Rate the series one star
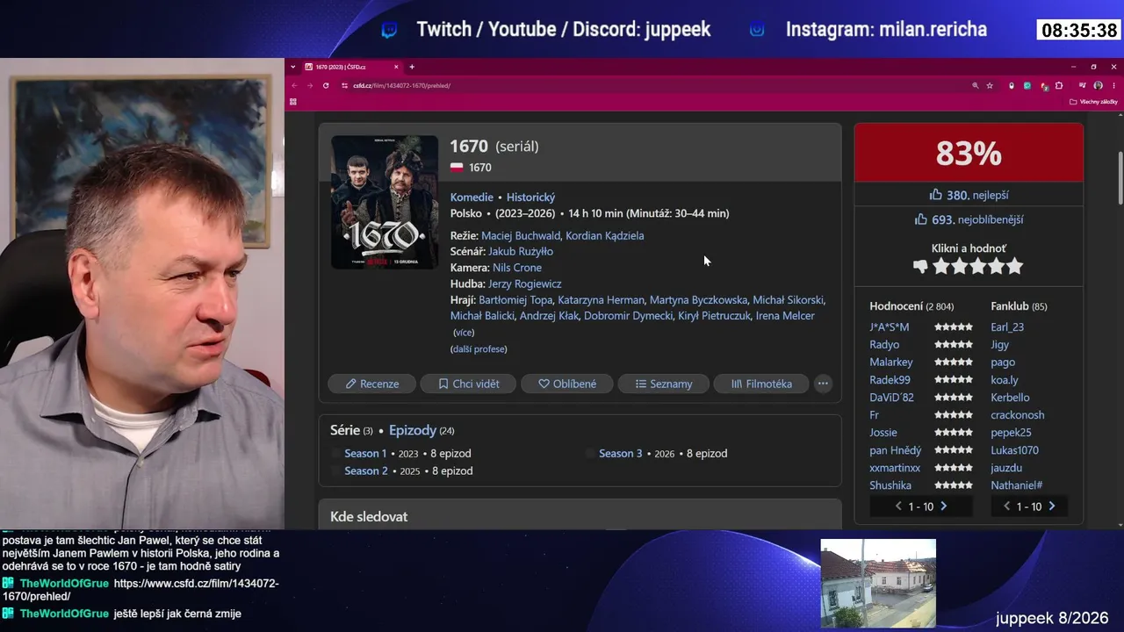Screen dimensions: 1124x632 pos(941,266)
